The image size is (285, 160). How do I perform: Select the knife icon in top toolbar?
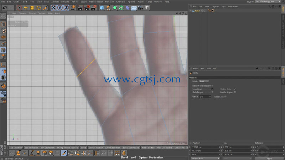pyautogui.click(x=45, y=7)
